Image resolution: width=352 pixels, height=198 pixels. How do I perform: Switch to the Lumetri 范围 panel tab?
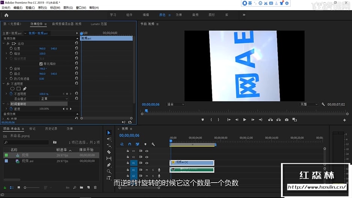point(99,24)
